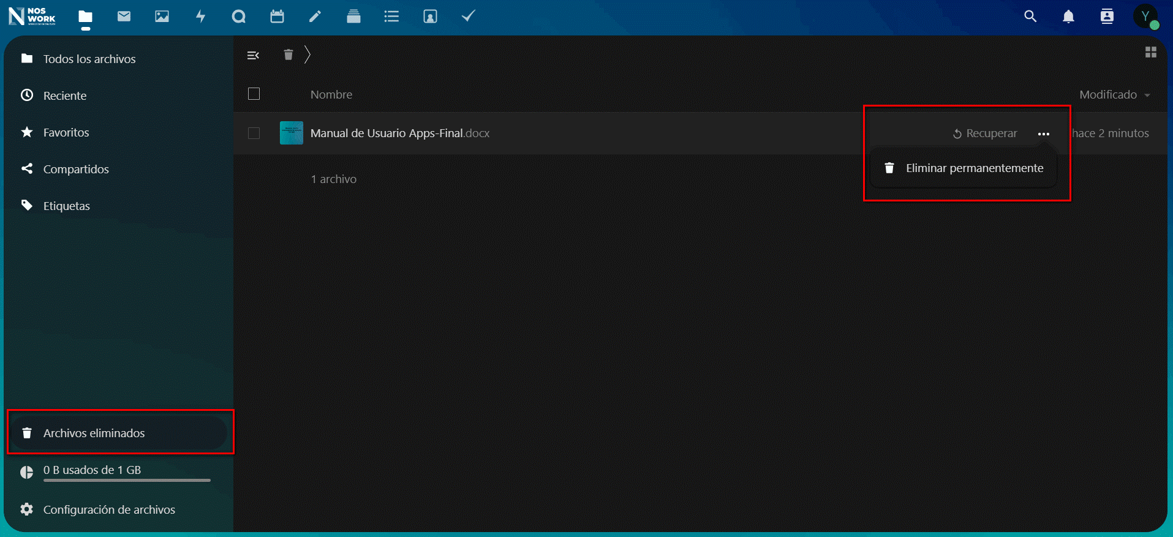Sort by Nombre column header
Screen dimensions: 1173x537
[x=331, y=94]
